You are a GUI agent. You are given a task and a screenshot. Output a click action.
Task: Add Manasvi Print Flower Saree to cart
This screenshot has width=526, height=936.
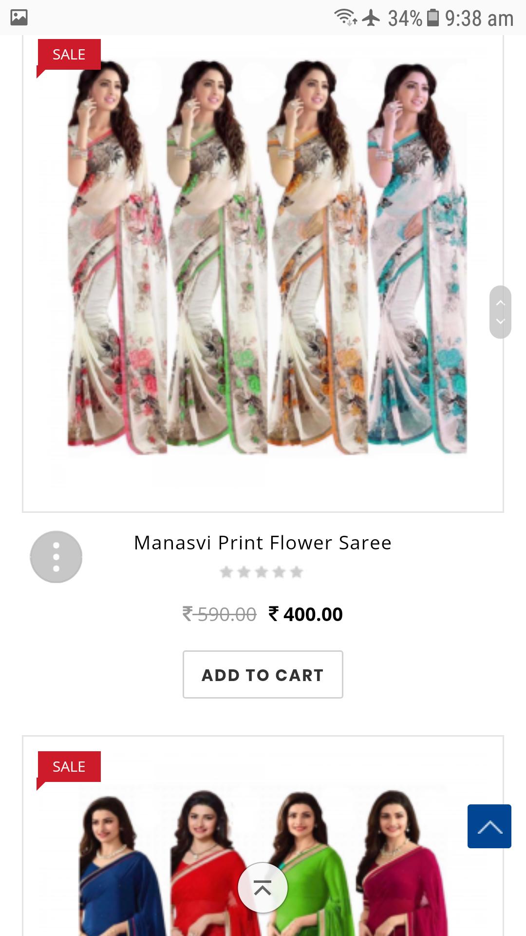263,675
